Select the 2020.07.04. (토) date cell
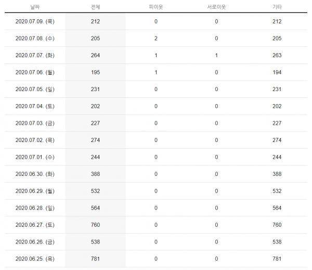Image resolution: width=312 pixels, height=270 pixels. (x=35, y=106)
